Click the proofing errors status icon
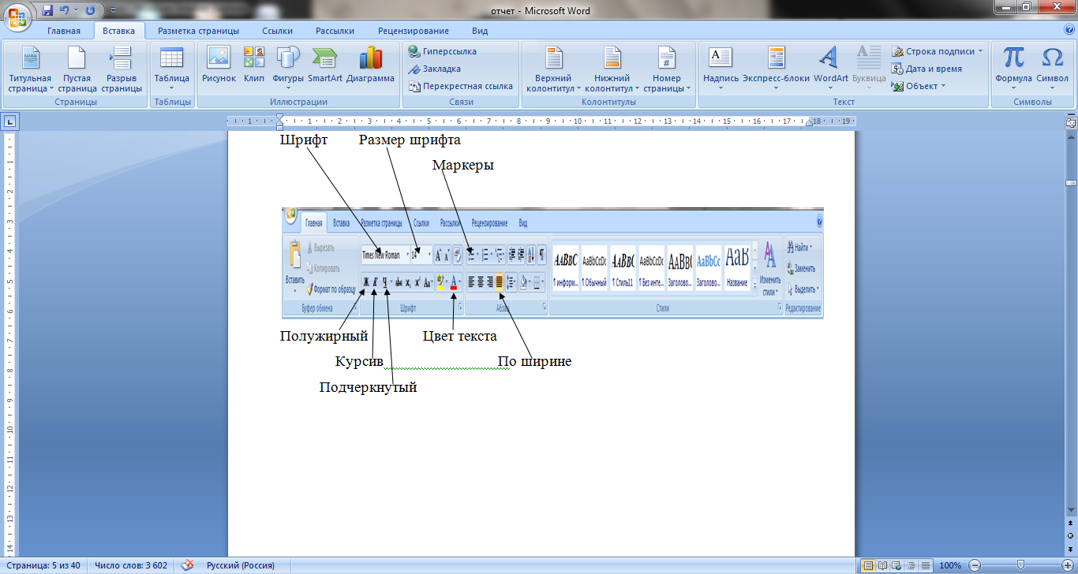Screen dimensions: 1078x574 pos(187,565)
